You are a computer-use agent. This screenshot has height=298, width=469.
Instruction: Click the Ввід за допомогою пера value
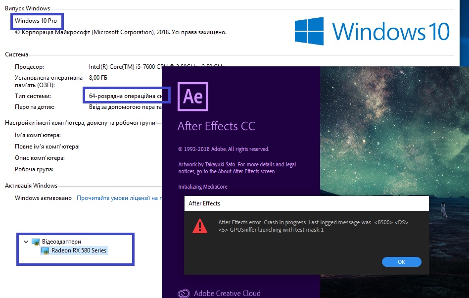click(125, 107)
